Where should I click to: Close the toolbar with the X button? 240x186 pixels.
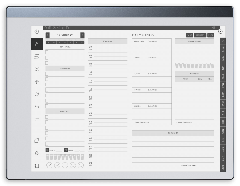point(220,32)
